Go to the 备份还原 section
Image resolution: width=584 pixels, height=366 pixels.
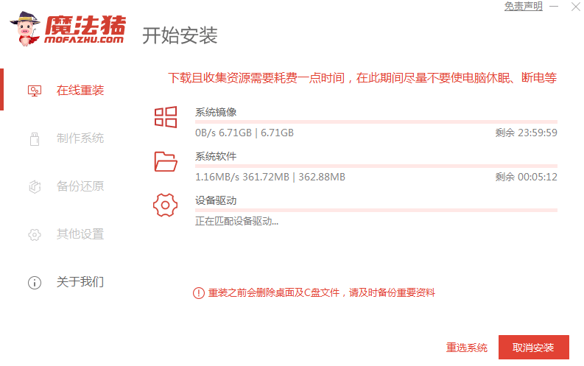pos(80,186)
